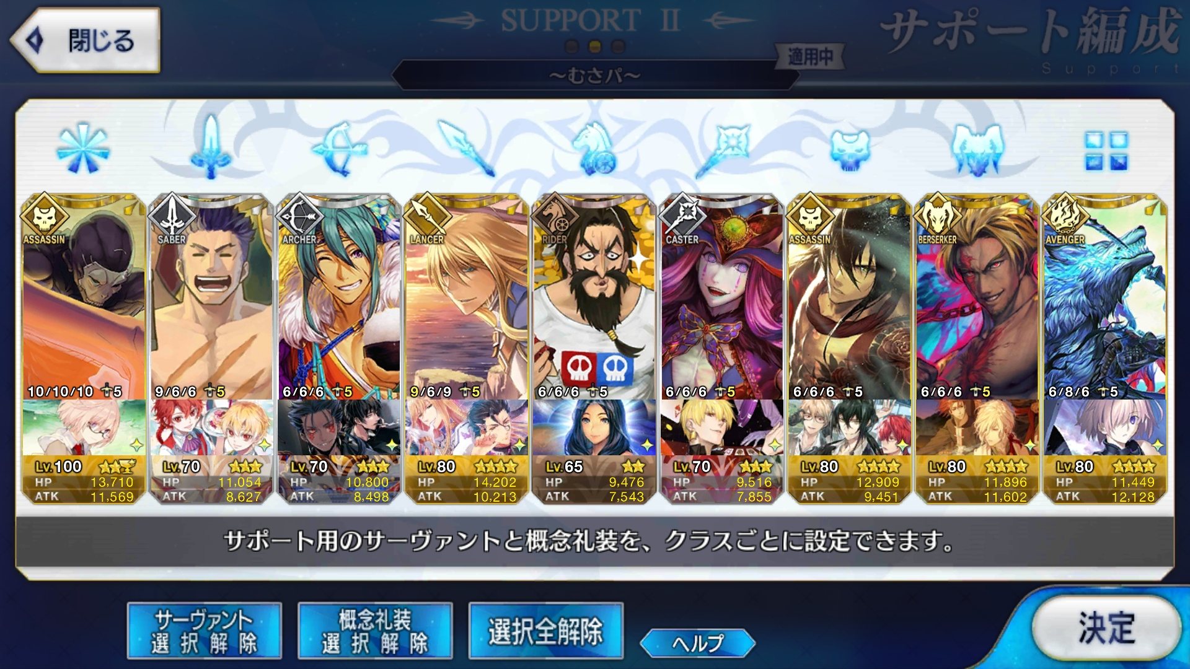Select the Extra class grid icon
1190x669 pixels.
tap(1106, 151)
